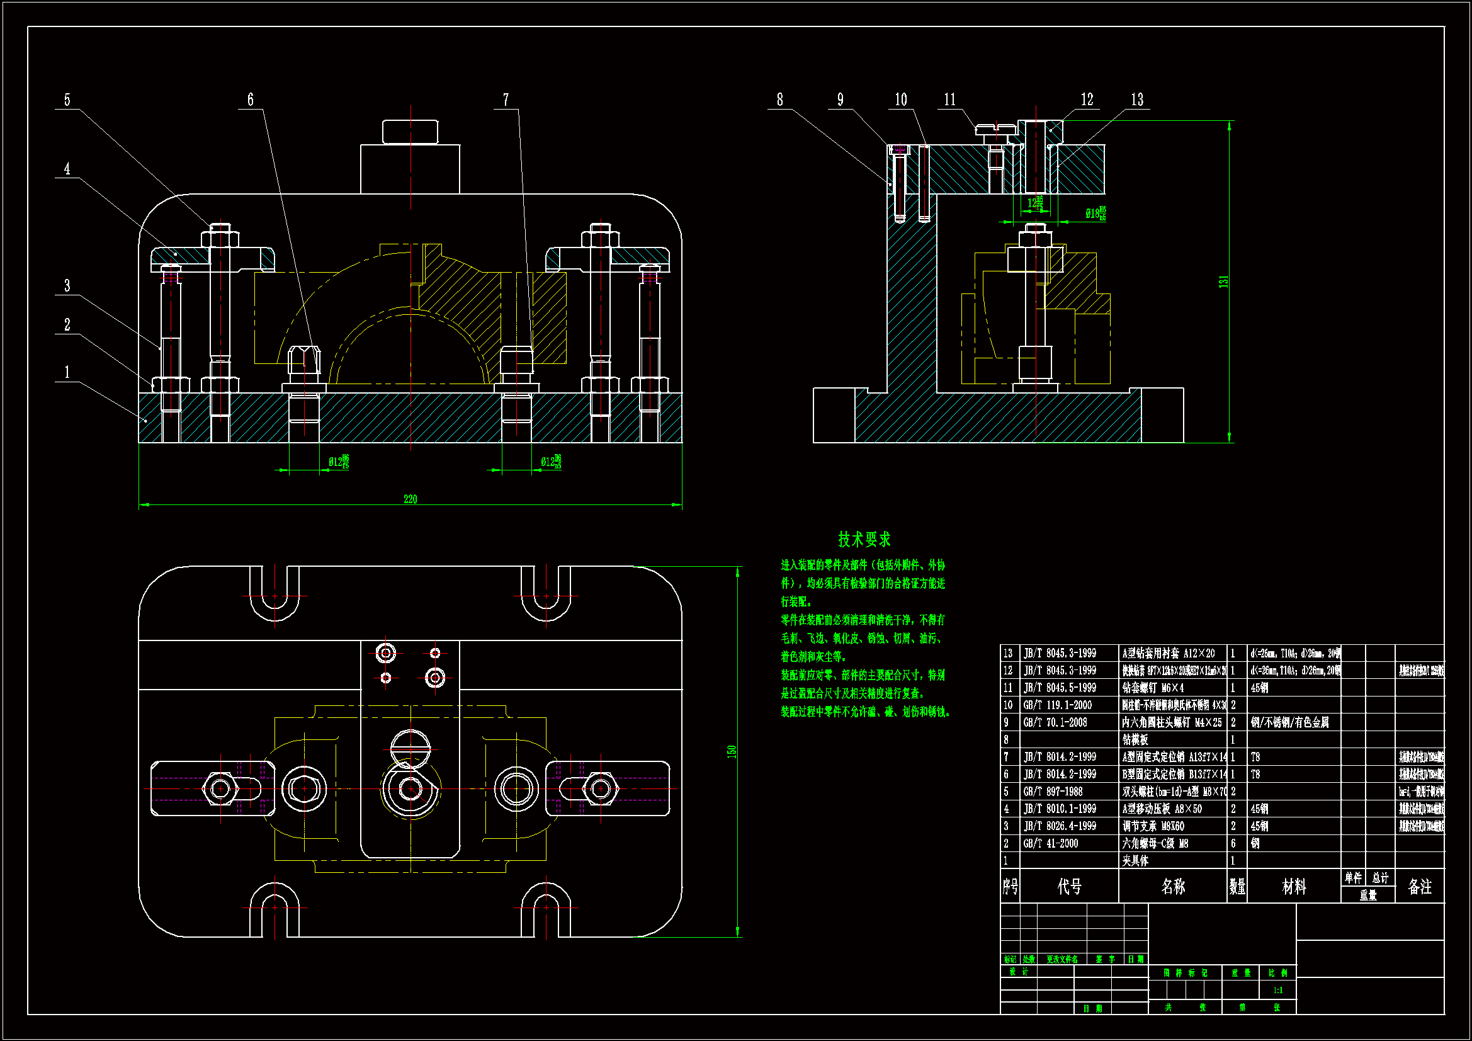
Task: Click the 131 height dimension text
Action: pyautogui.click(x=1223, y=281)
